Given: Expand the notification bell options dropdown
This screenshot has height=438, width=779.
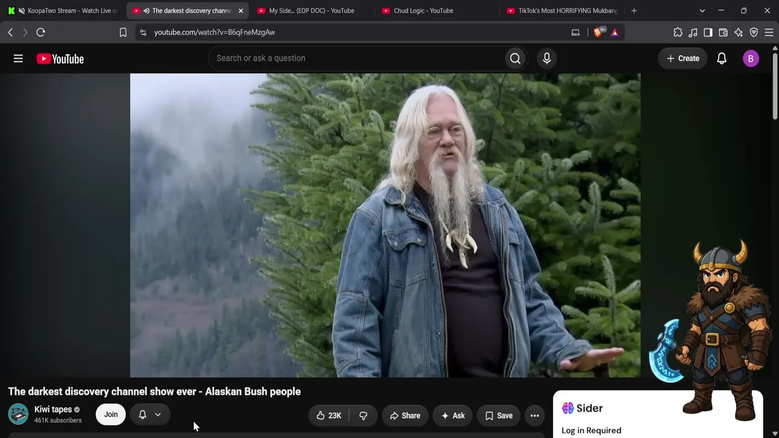Looking at the screenshot, I should [158, 415].
